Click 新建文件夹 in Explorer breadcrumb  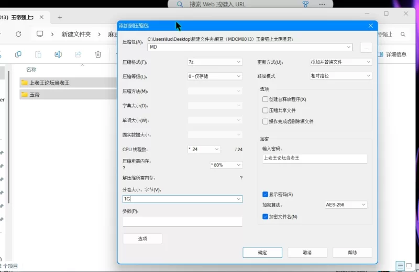point(76,35)
